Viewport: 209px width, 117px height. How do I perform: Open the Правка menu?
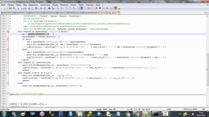tap(11, 5)
